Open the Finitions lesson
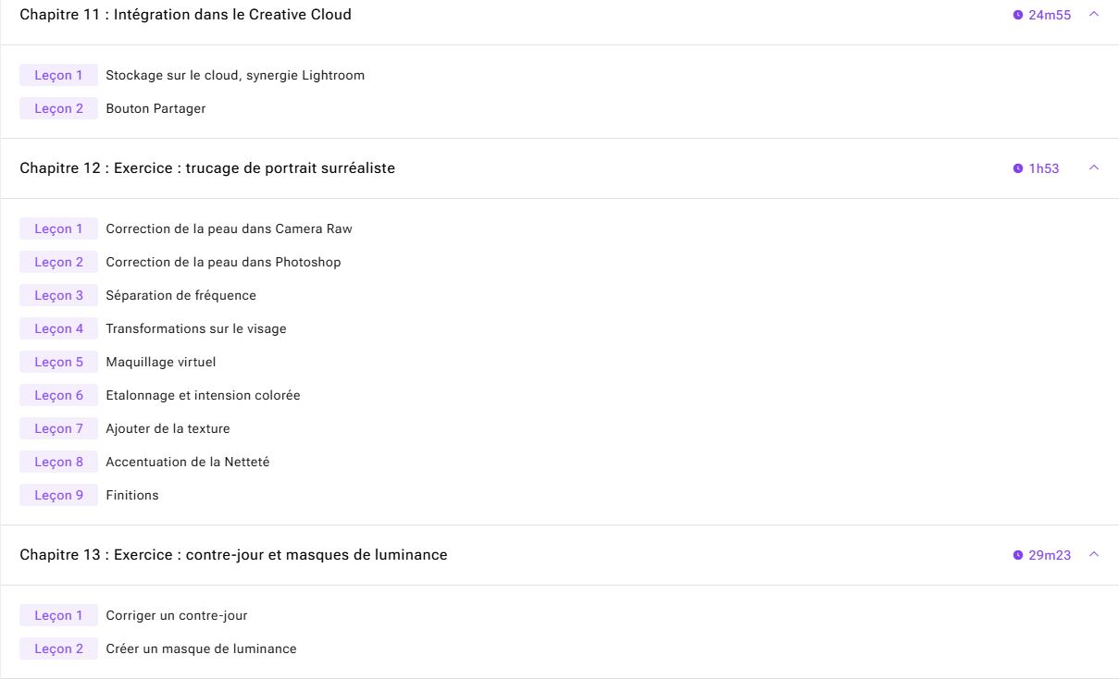Image resolution: width=1119 pixels, height=679 pixels. 132,495
